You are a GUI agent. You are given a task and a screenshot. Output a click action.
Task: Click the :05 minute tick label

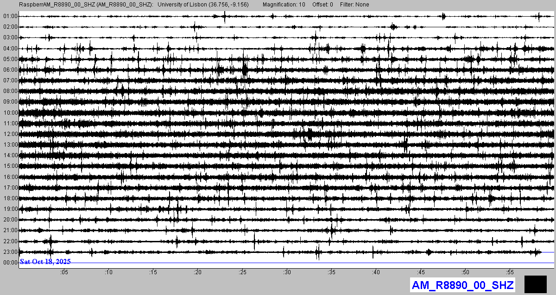point(63,272)
